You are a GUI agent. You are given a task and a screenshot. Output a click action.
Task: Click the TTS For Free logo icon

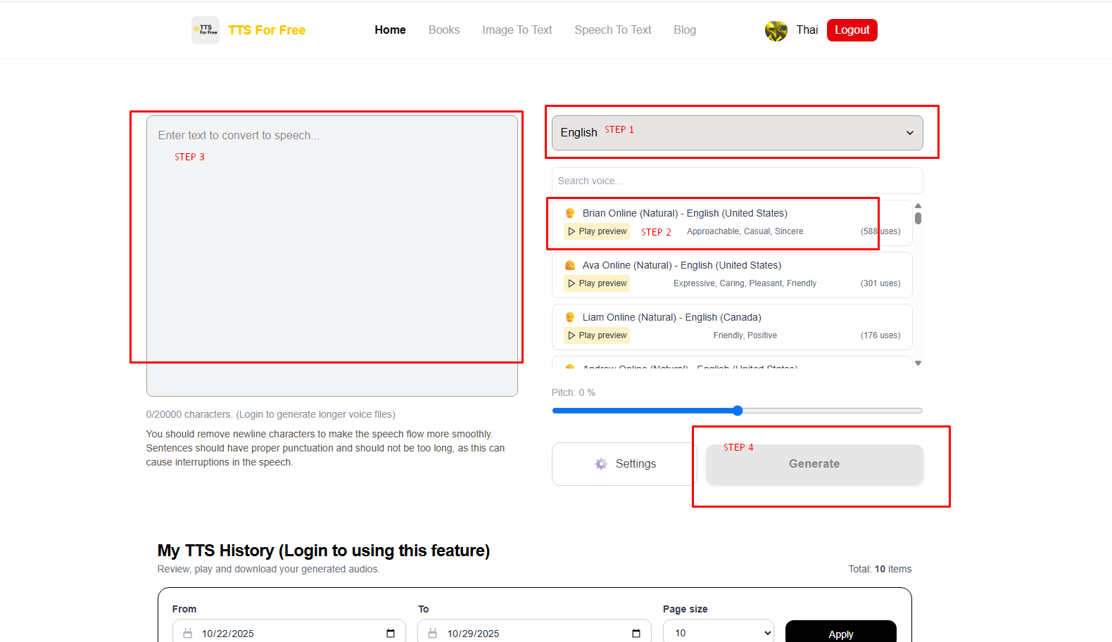coord(206,30)
